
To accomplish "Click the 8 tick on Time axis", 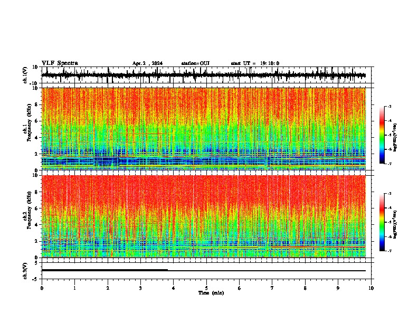I will tap(305, 288).
